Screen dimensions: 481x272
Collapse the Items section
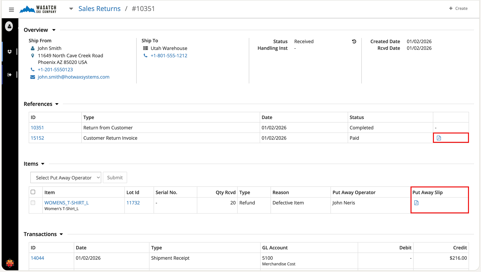pyautogui.click(x=42, y=164)
